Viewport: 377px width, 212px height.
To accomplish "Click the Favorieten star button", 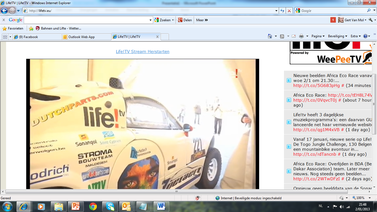I will click(x=13, y=28).
